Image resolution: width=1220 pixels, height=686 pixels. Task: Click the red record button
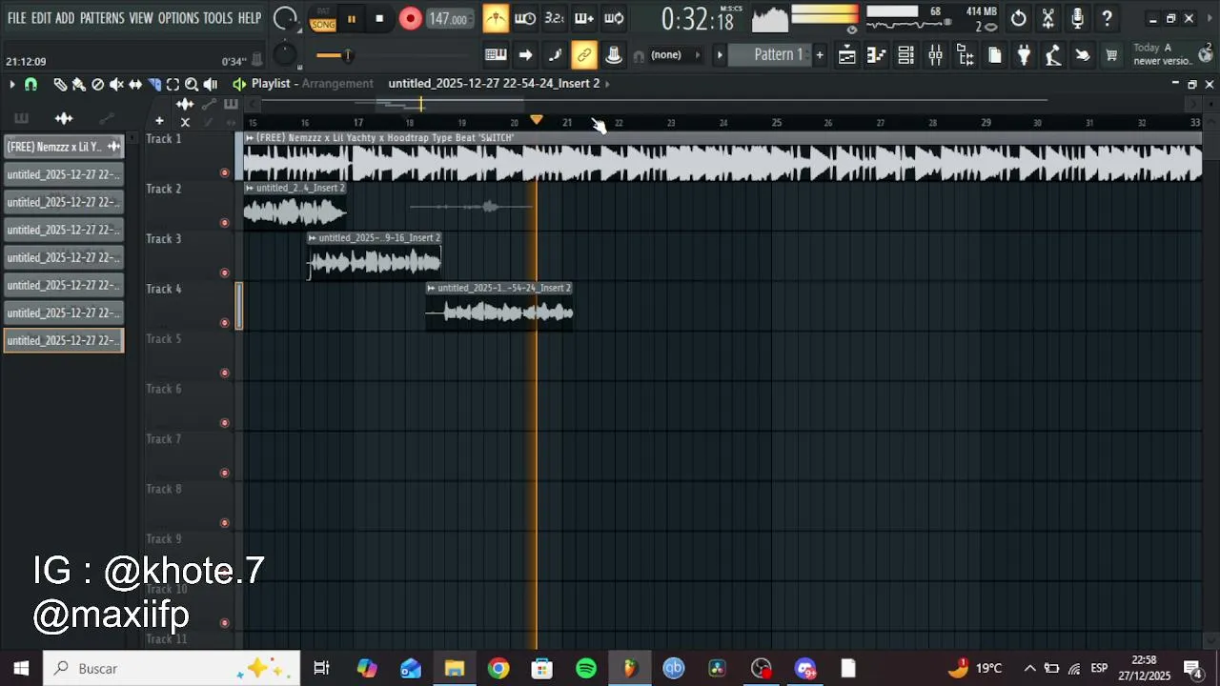[x=410, y=19]
